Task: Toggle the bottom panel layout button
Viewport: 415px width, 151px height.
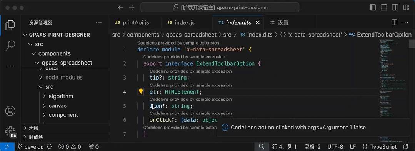Action: click(x=384, y=7)
